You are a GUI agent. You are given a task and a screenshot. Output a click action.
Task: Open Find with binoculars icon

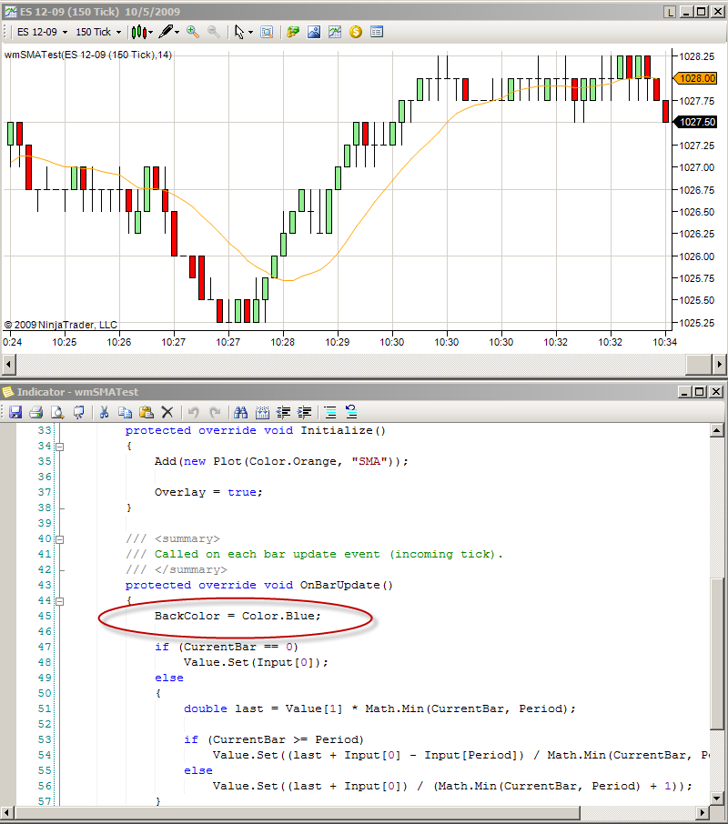click(241, 413)
